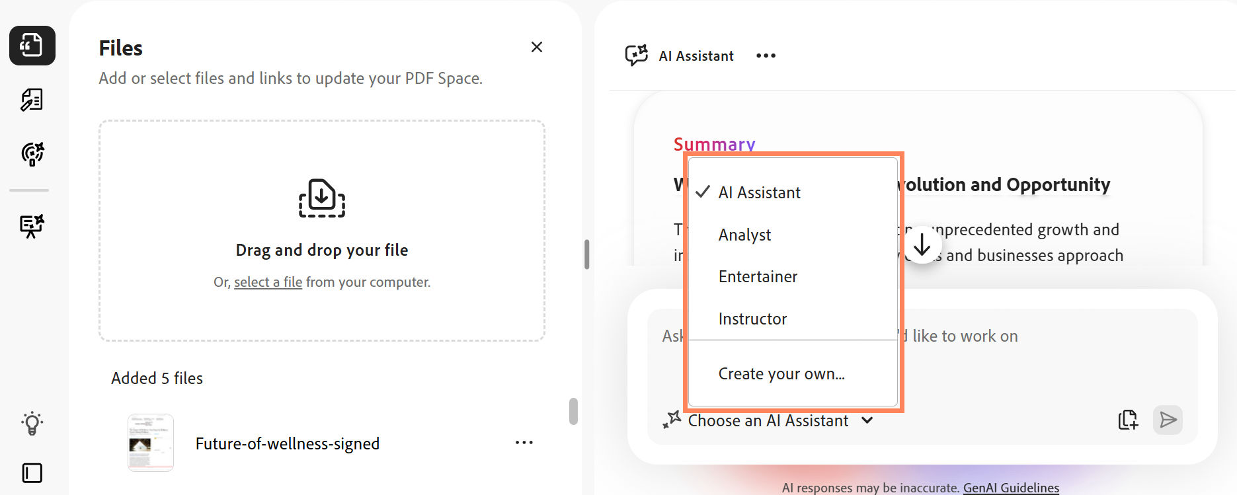Select the Analyst assistant persona
Image resolution: width=1237 pixels, height=495 pixels.
coord(744,234)
